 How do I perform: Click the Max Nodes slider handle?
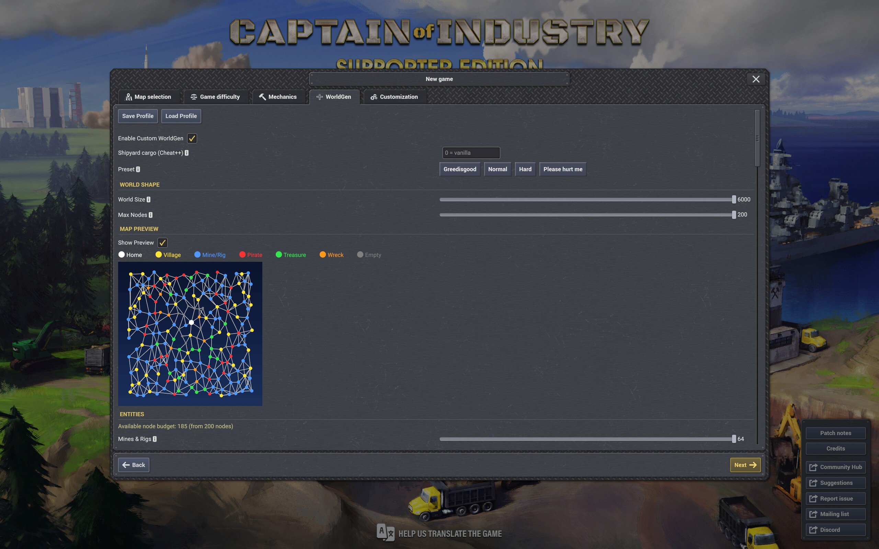(734, 214)
